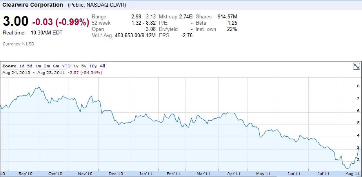362x177 pixels.
Task: Set chart zoom to 1m
Action: [x=38, y=66]
